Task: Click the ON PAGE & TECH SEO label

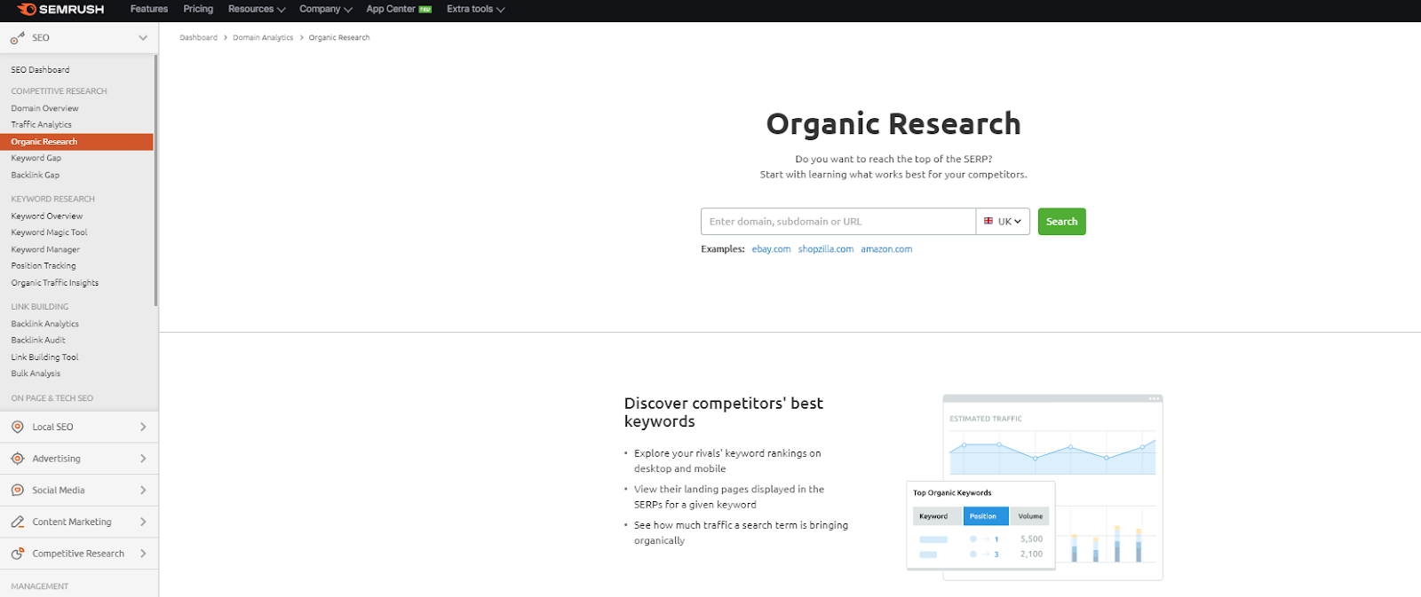Action: click(52, 398)
